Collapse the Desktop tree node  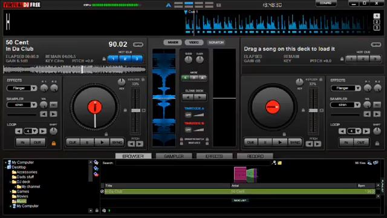(x=6, y=167)
